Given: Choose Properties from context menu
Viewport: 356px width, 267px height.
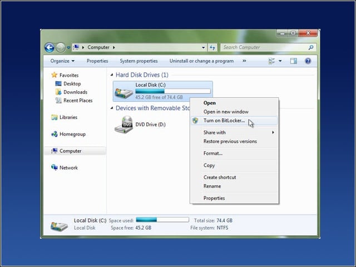Looking at the screenshot, I should [234, 198].
